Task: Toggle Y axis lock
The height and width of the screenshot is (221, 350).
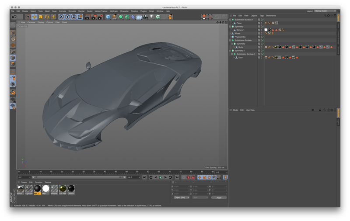Action: (x=67, y=17)
